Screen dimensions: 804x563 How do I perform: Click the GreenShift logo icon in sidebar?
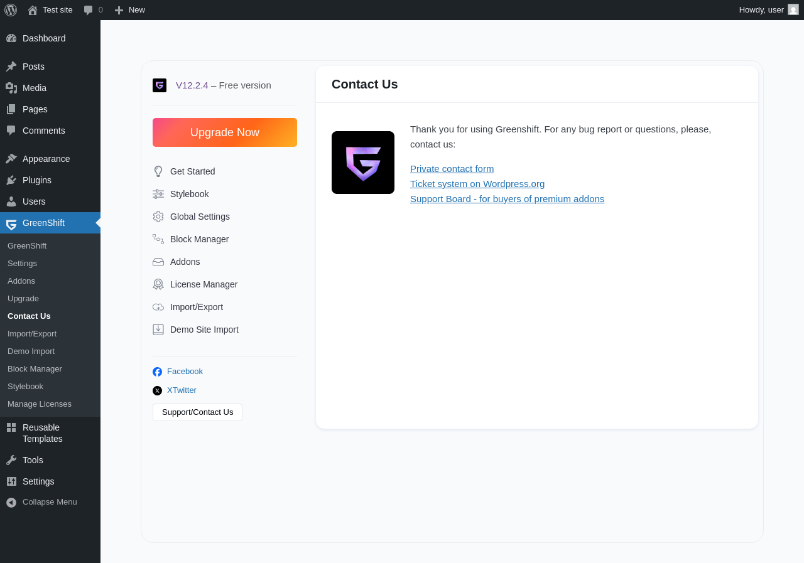pos(11,223)
